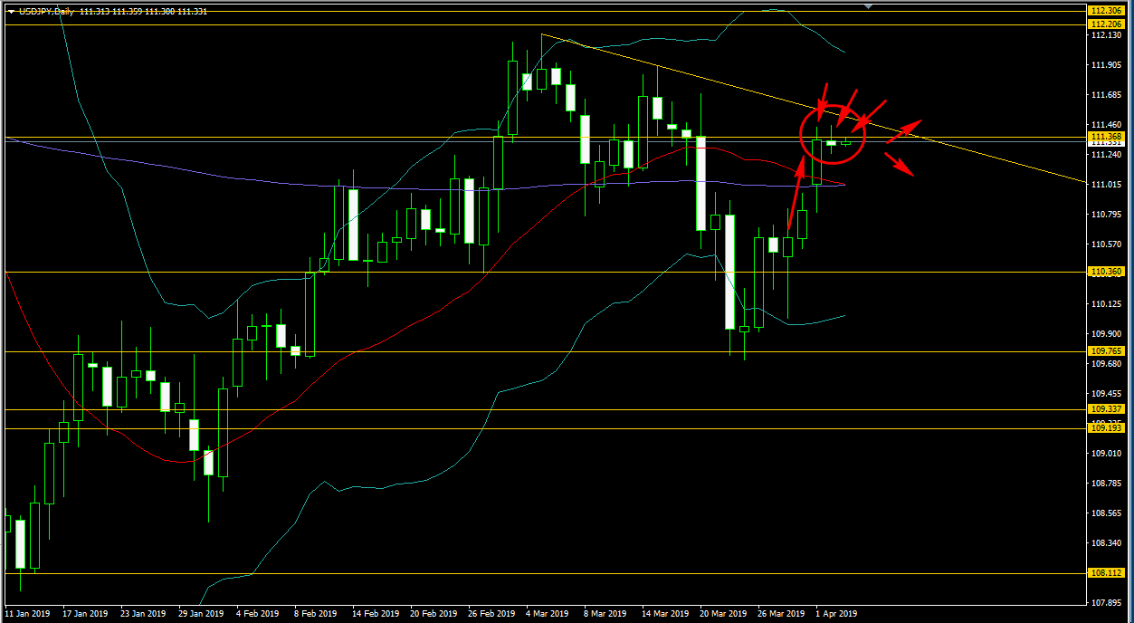Image resolution: width=1134 pixels, height=623 pixels.
Task: Click the 4 Feb 2019 date label
Action: click(x=260, y=614)
